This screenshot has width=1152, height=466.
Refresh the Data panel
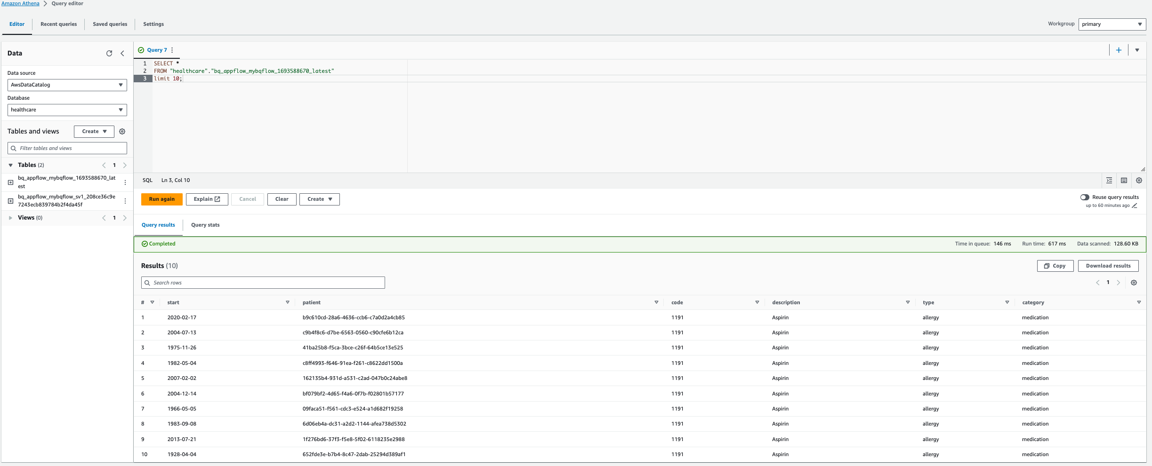tap(109, 54)
